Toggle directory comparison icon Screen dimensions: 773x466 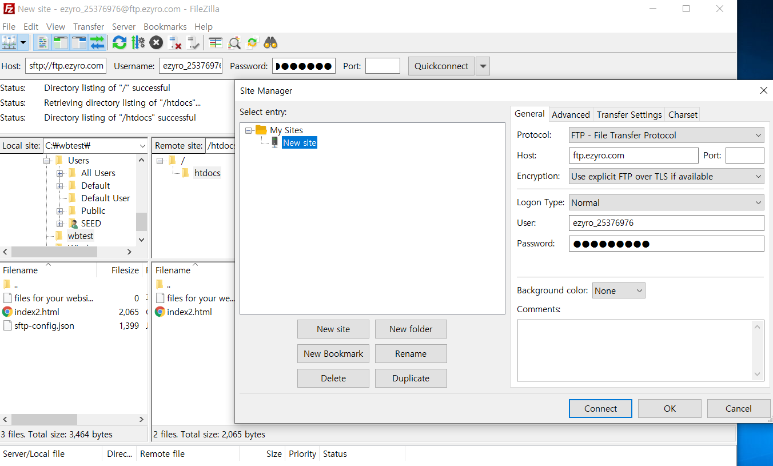pos(234,42)
